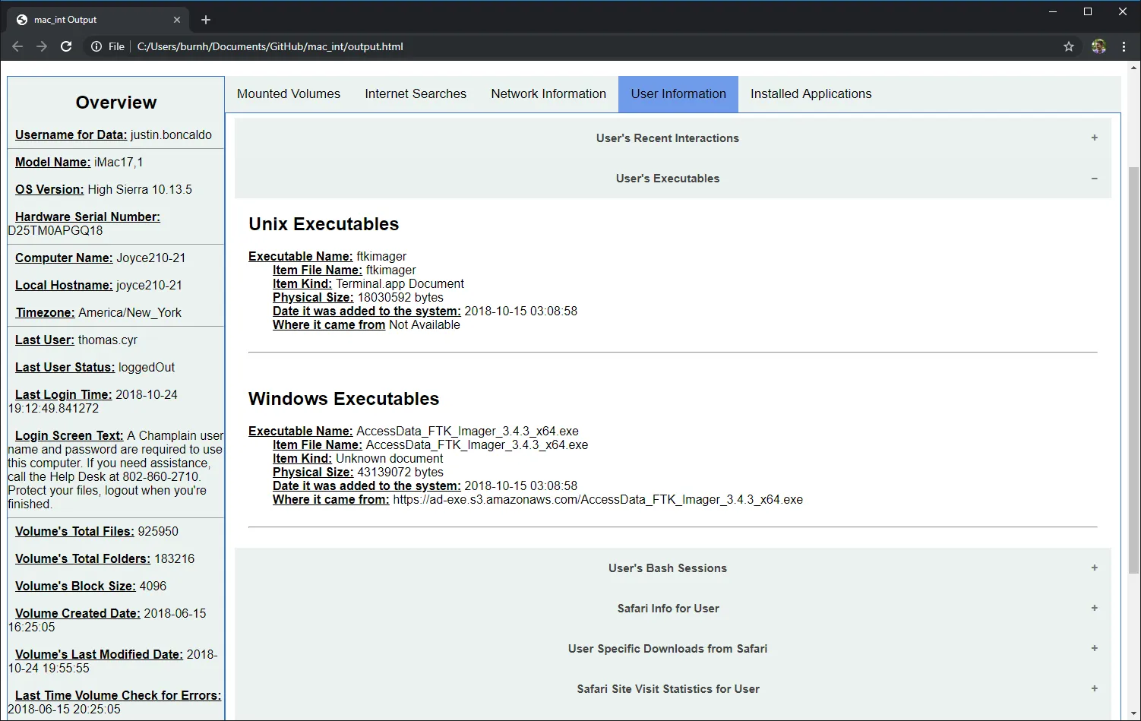Expand User's Bash Sessions section
Viewport: 1141px width, 721px height.
click(x=672, y=568)
